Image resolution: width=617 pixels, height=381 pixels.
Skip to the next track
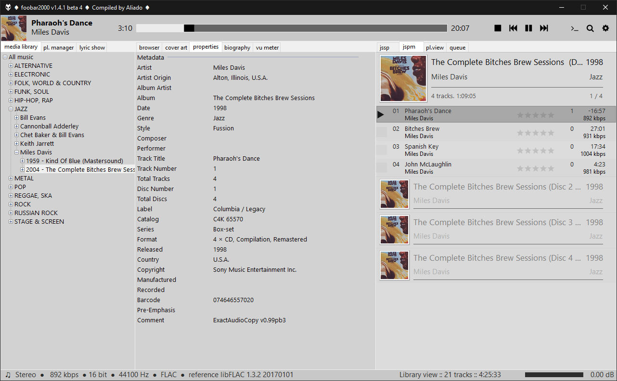pyautogui.click(x=544, y=28)
